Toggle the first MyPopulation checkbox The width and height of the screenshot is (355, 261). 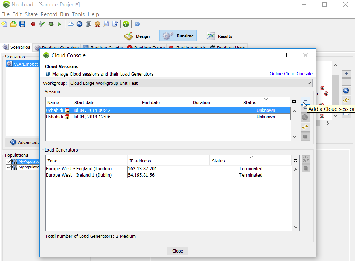(8, 161)
